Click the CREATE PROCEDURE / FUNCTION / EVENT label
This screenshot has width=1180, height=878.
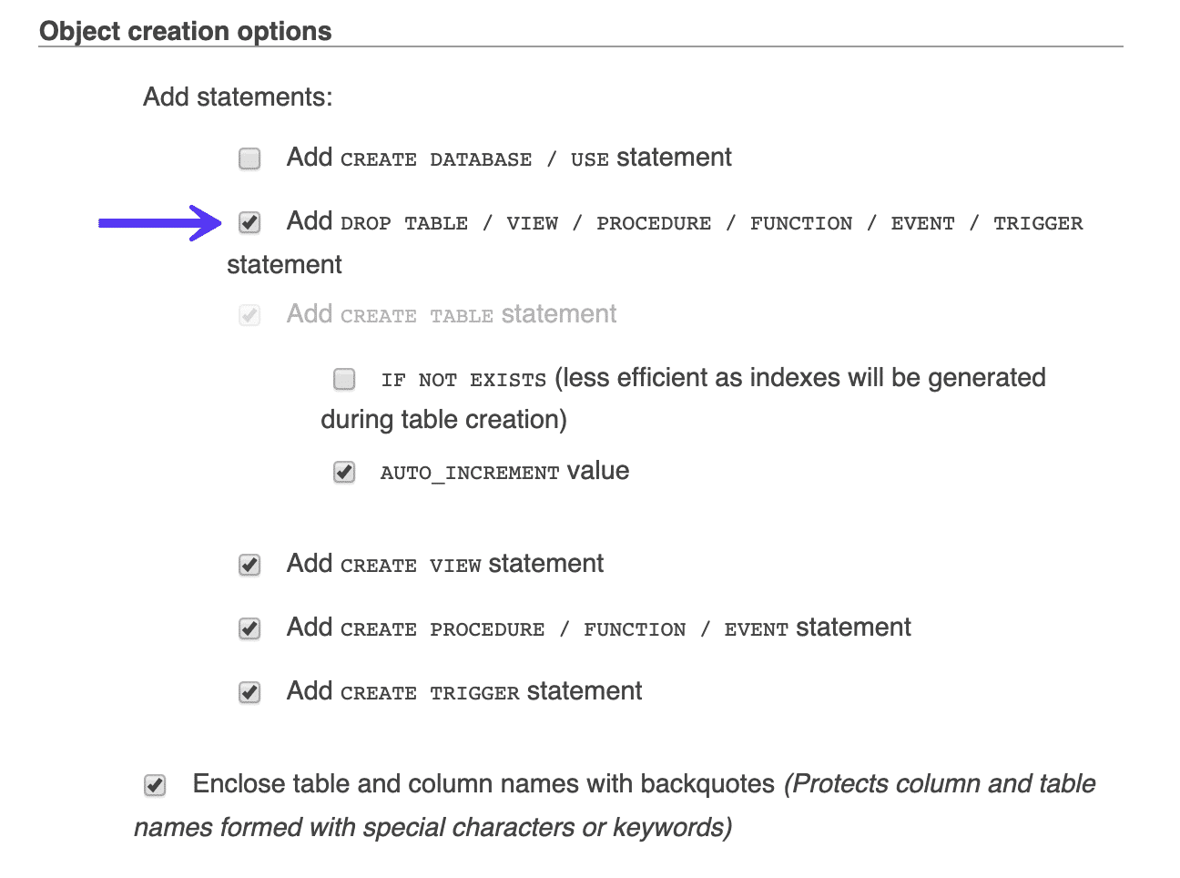coord(598,627)
